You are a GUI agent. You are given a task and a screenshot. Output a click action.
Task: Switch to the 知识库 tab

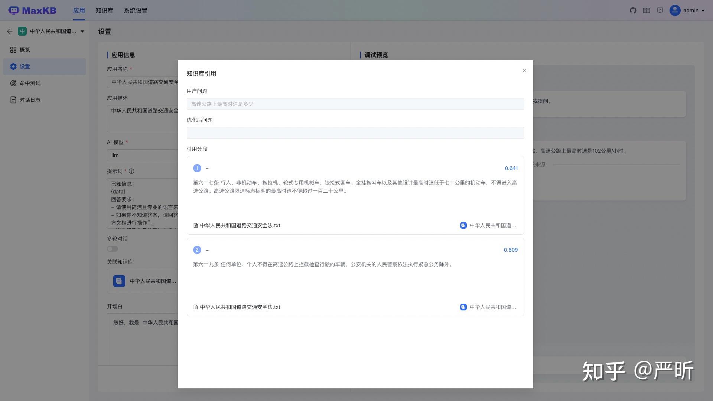point(104,10)
